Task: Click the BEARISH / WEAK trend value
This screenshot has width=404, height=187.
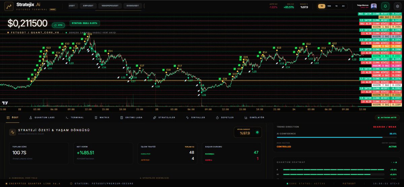Action: click(384, 127)
